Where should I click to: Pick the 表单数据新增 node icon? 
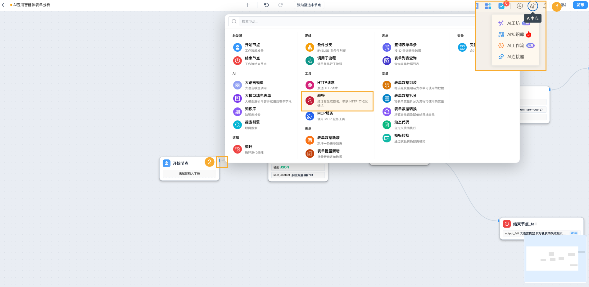tap(310, 140)
